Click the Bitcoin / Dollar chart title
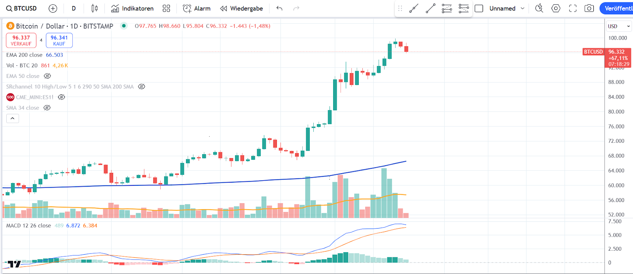This screenshot has width=633, height=274. pyautogui.click(x=64, y=26)
